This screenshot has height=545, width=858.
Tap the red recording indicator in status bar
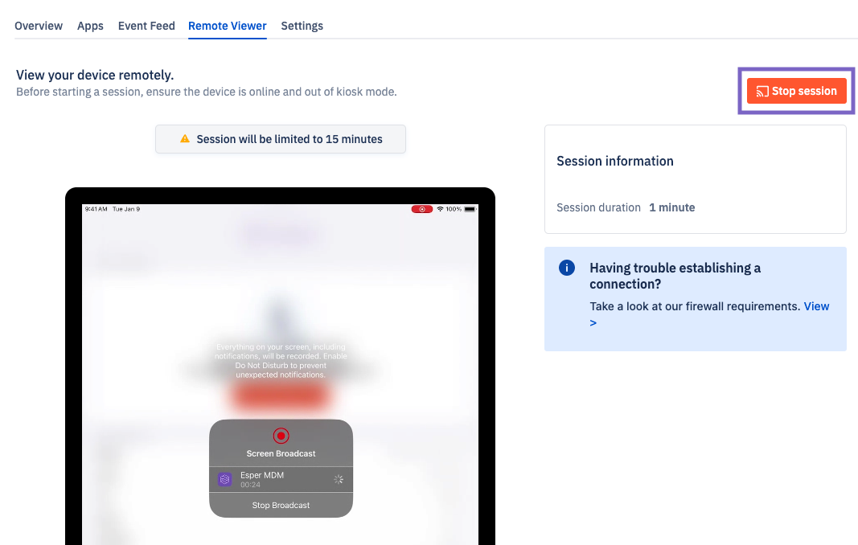[421, 209]
